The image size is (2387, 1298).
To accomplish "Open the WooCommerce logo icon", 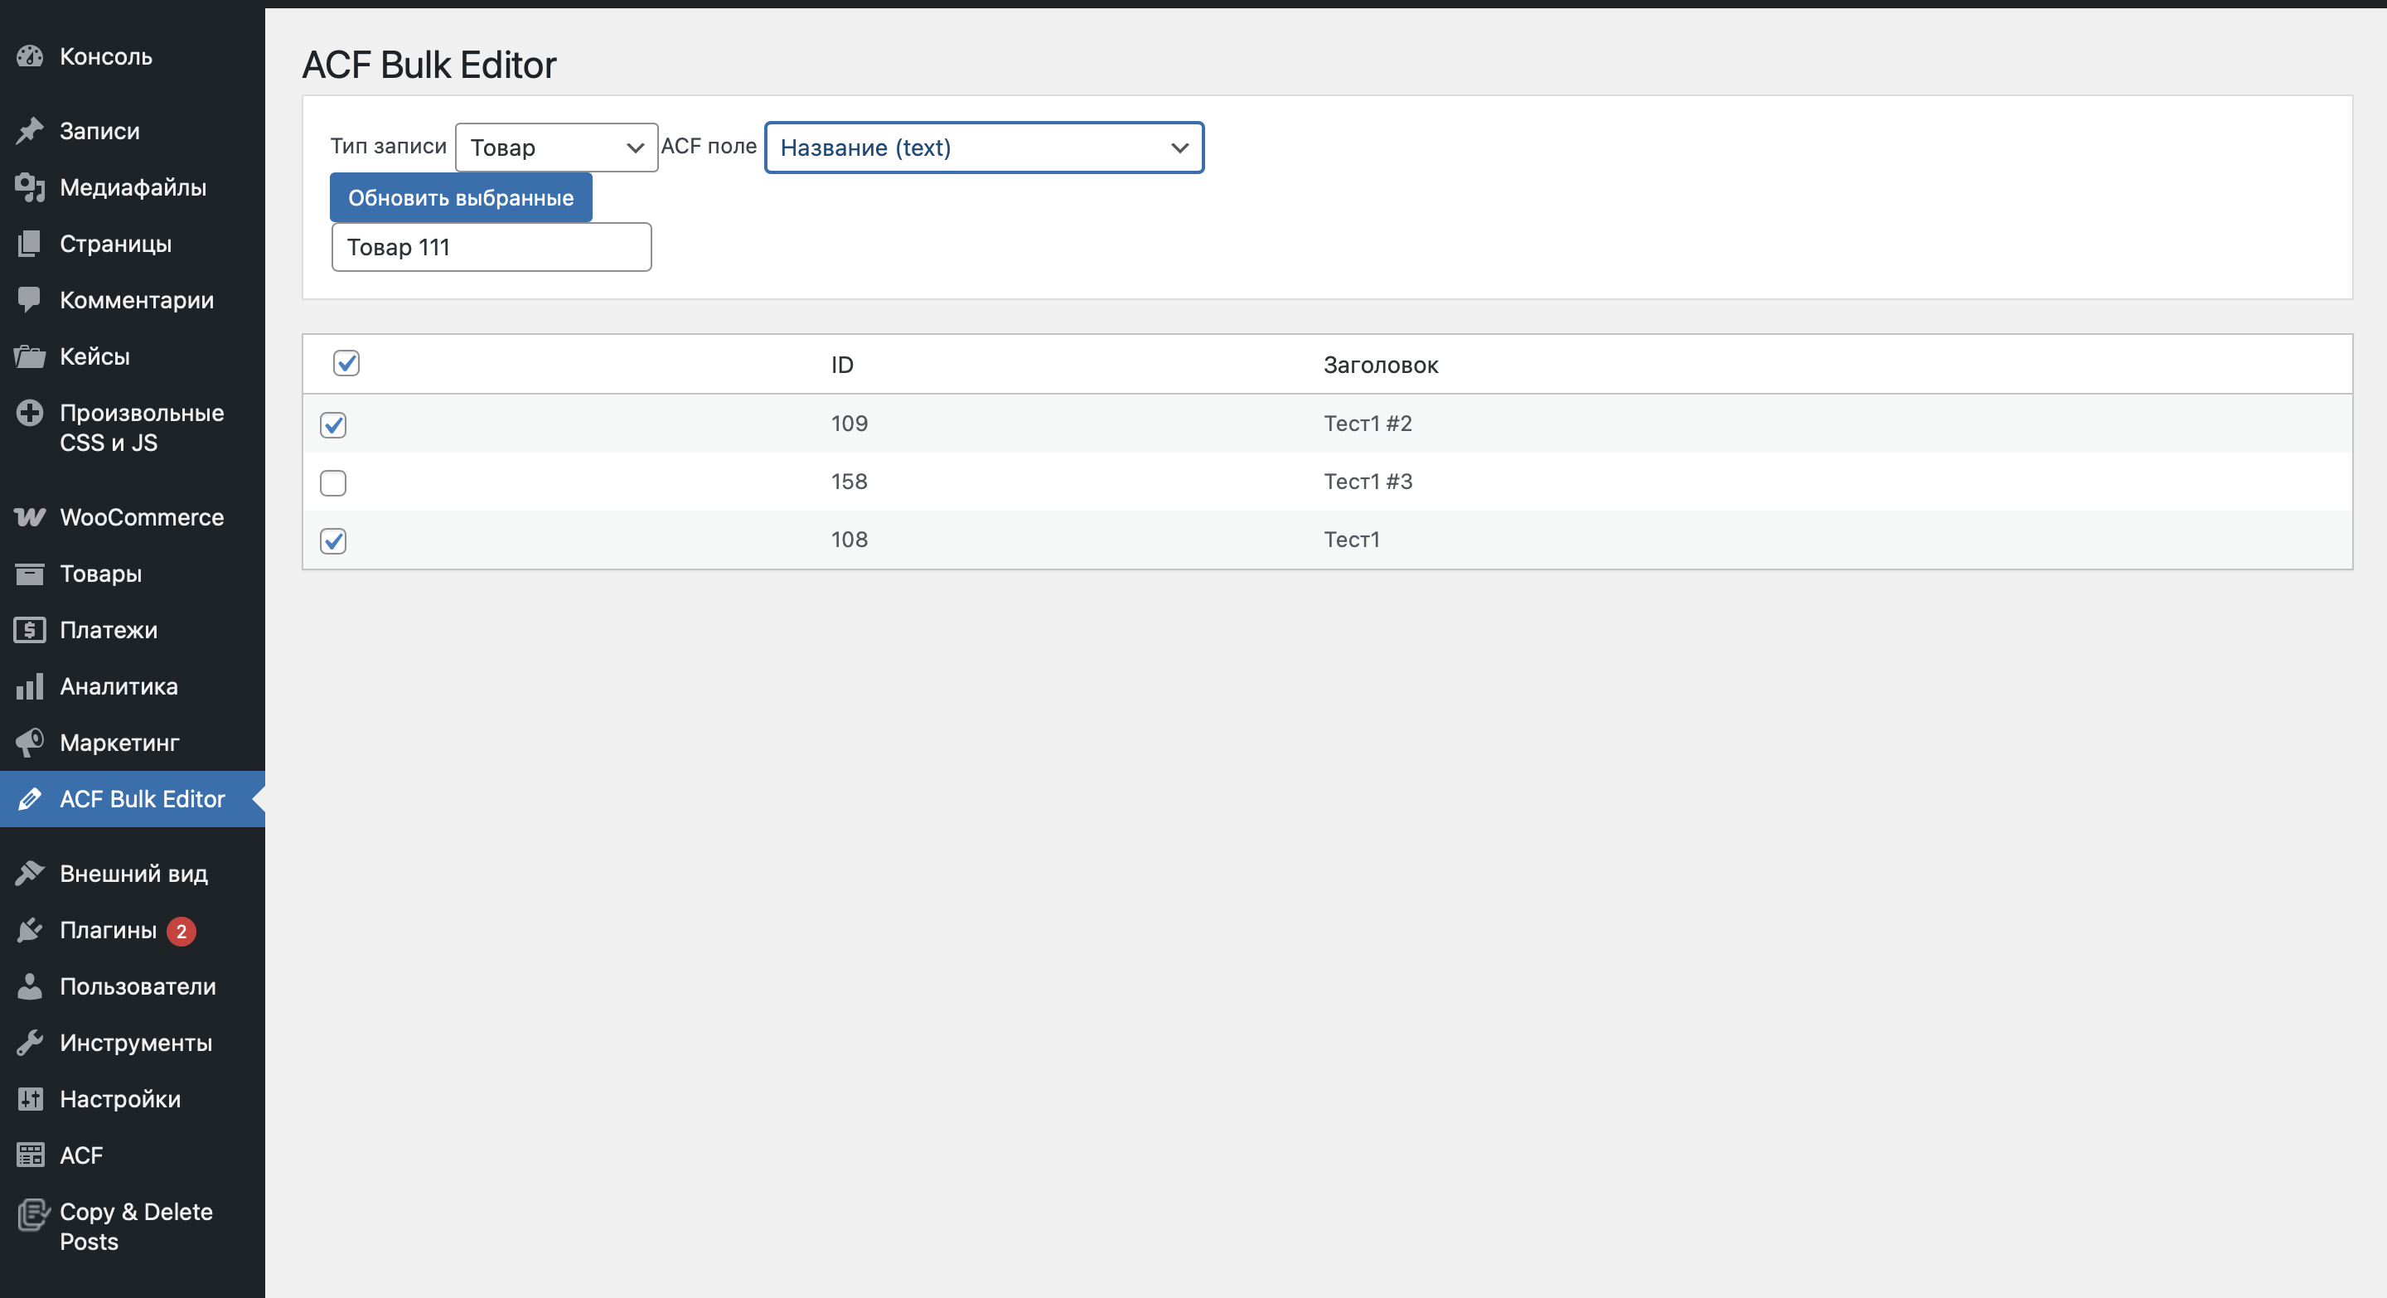I will 30,517.
